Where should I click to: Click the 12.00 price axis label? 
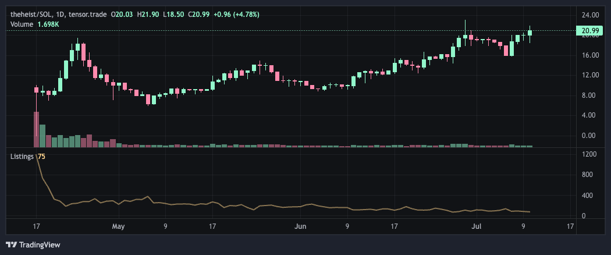click(590, 75)
